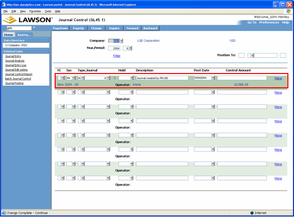Click the 'Welcome, John Henley' greeting
The image size is (294, 217).
click(272, 17)
